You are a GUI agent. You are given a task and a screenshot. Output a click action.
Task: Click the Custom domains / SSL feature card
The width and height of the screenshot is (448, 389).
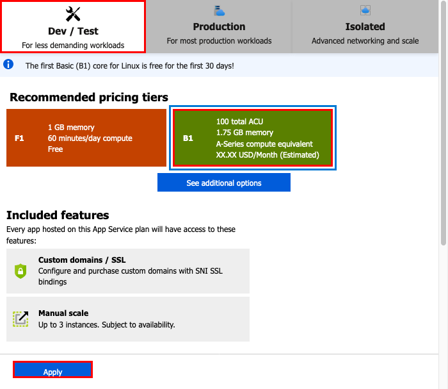click(x=128, y=271)
